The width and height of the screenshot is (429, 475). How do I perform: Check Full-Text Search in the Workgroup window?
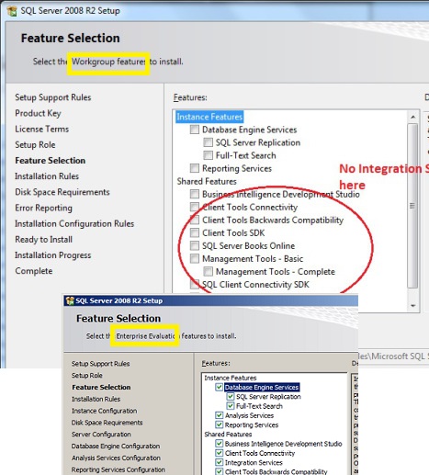pyautogui.click(x=208, y=155)
